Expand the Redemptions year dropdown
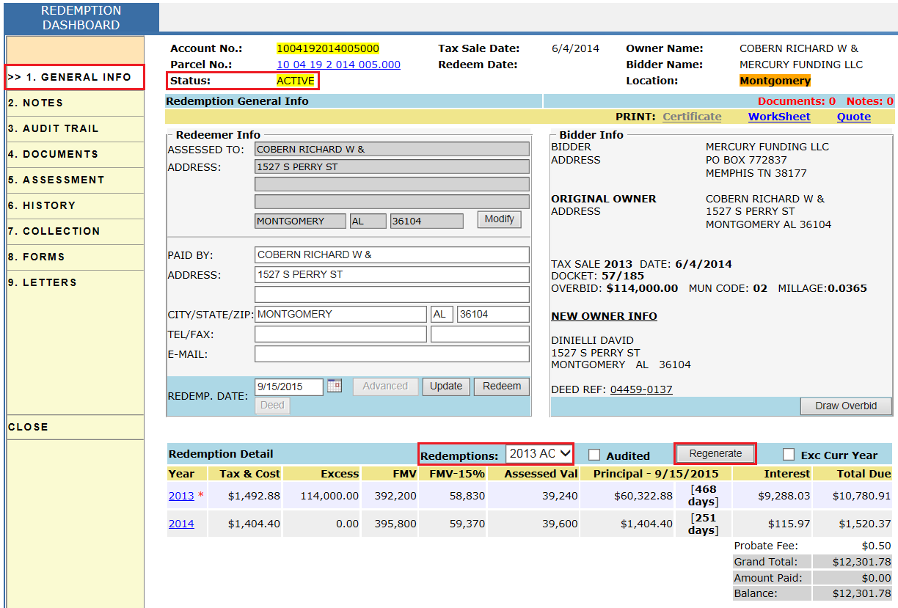898x608 pixels. click(x=539, y=454)
